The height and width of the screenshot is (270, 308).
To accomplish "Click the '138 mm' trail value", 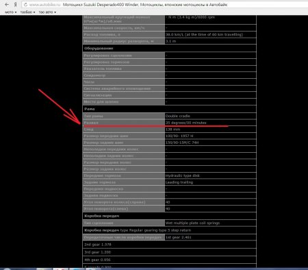I will [x=172, y=130].
